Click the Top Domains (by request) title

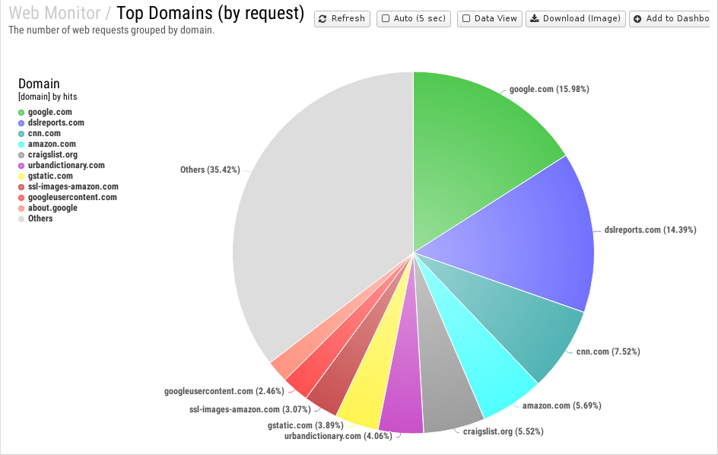click(x=210, y=13)
